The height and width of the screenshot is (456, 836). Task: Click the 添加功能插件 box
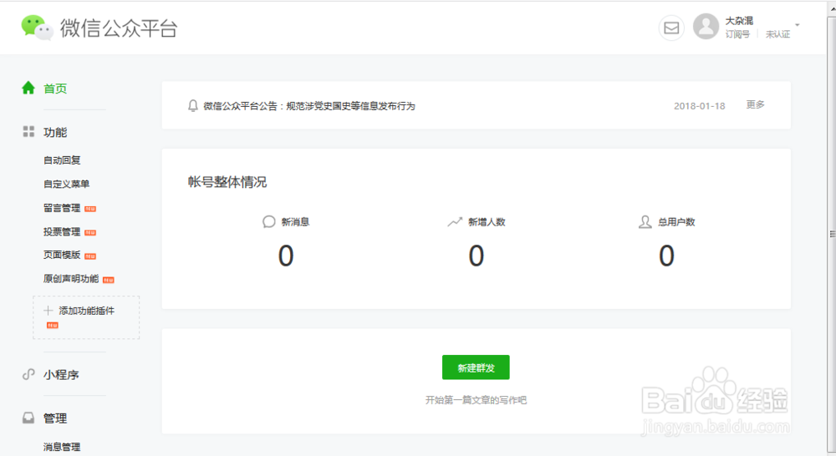point(86,317)
